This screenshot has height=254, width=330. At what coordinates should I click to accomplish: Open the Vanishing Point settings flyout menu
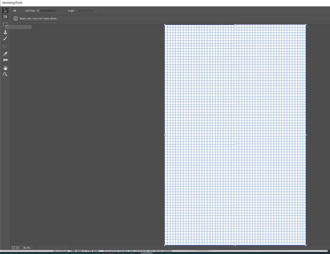pos(14,11)
